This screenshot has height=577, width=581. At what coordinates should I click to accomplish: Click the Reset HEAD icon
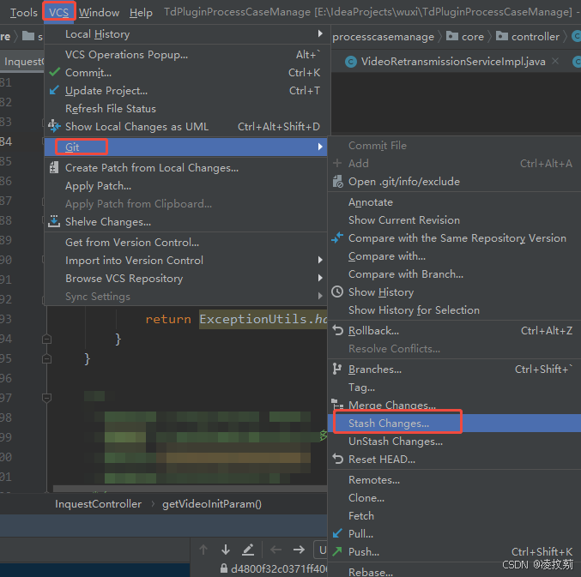pyautogui.click(x=337, y=459)
